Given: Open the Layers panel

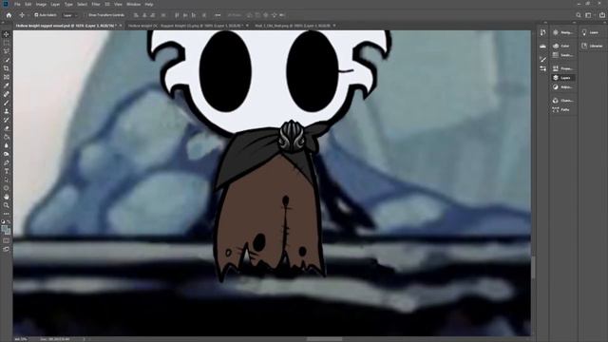Looking at the screenshot, I should pyautogui.click(x=563, y=78).
